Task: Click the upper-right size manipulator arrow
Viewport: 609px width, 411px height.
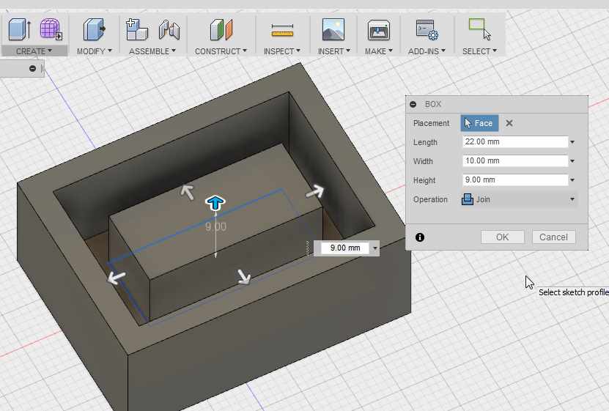Action: 315,191
